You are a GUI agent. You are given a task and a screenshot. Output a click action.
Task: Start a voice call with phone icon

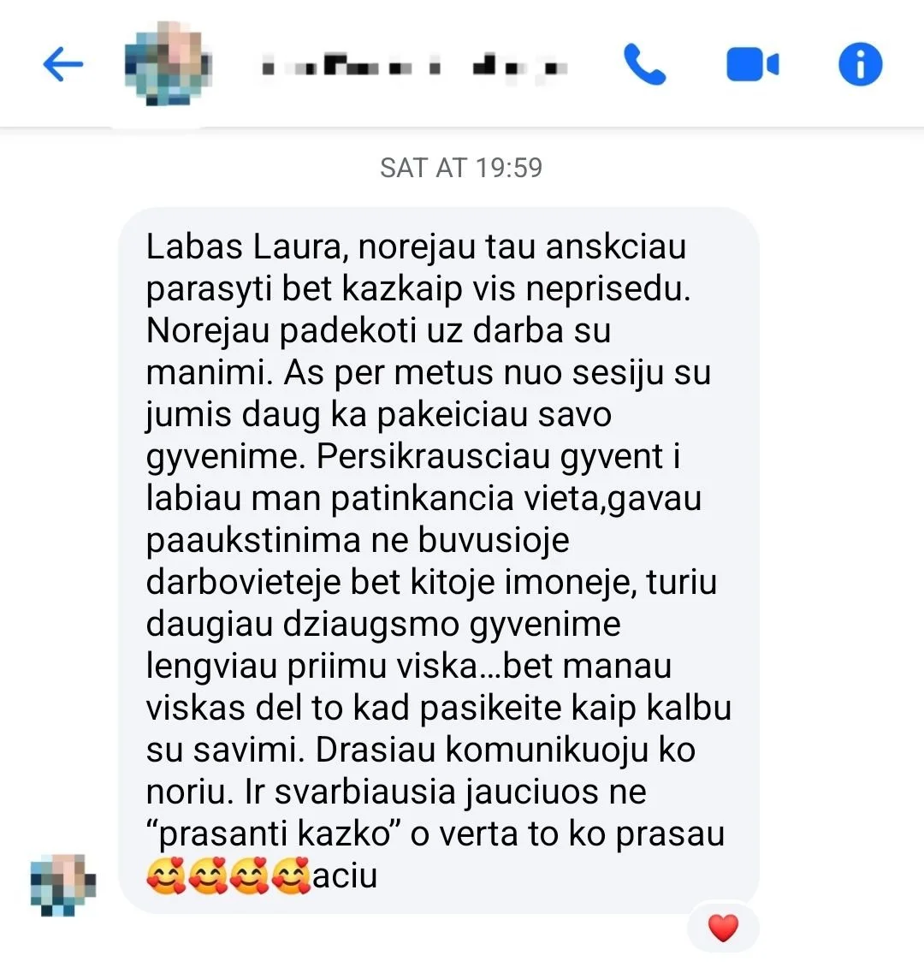coord(645,63)
